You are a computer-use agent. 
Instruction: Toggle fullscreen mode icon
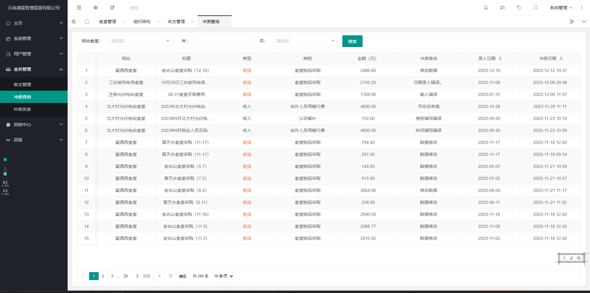pyautogui.click(x=536, y=8)
